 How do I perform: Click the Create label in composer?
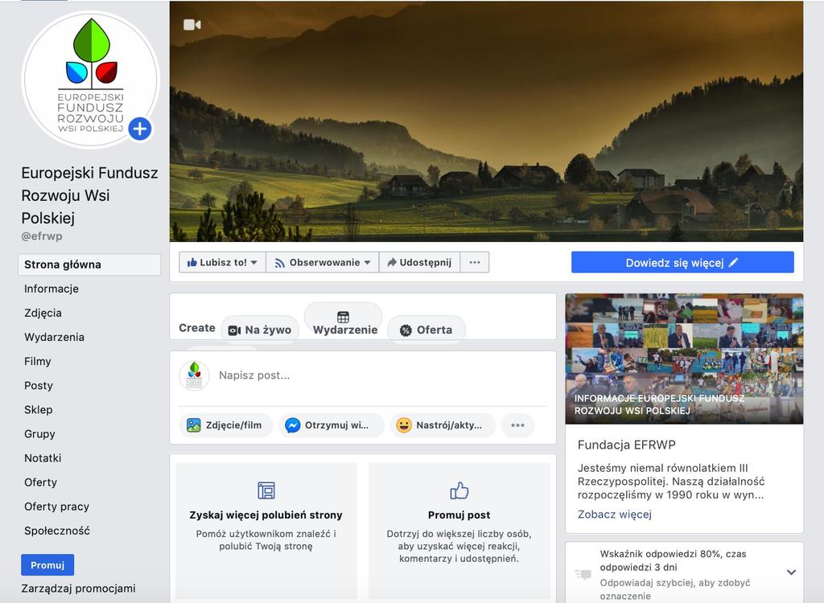click(x=197, y=328)
